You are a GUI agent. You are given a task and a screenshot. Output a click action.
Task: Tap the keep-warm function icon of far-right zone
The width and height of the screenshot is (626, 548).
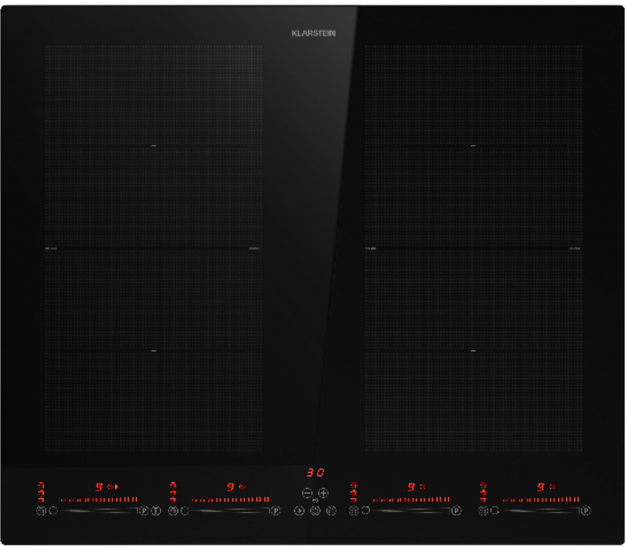pos(483,511)
